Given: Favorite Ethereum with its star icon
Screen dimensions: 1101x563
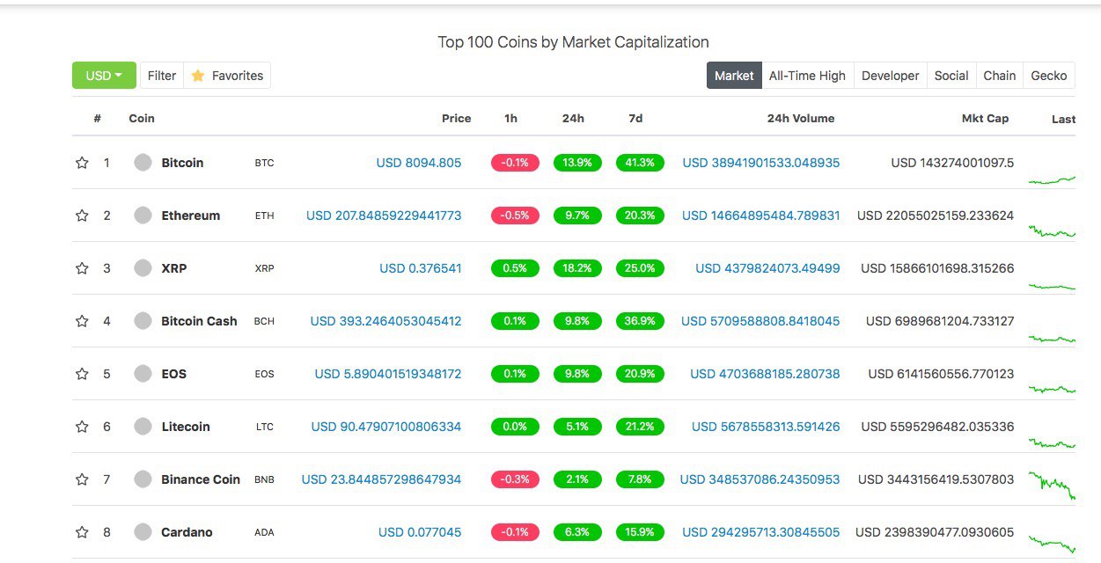Looking at the screenshot, I should point(82,216).
